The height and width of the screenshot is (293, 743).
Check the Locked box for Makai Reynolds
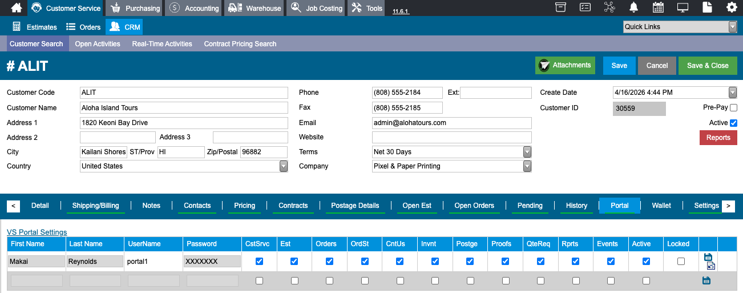point(681,261)
